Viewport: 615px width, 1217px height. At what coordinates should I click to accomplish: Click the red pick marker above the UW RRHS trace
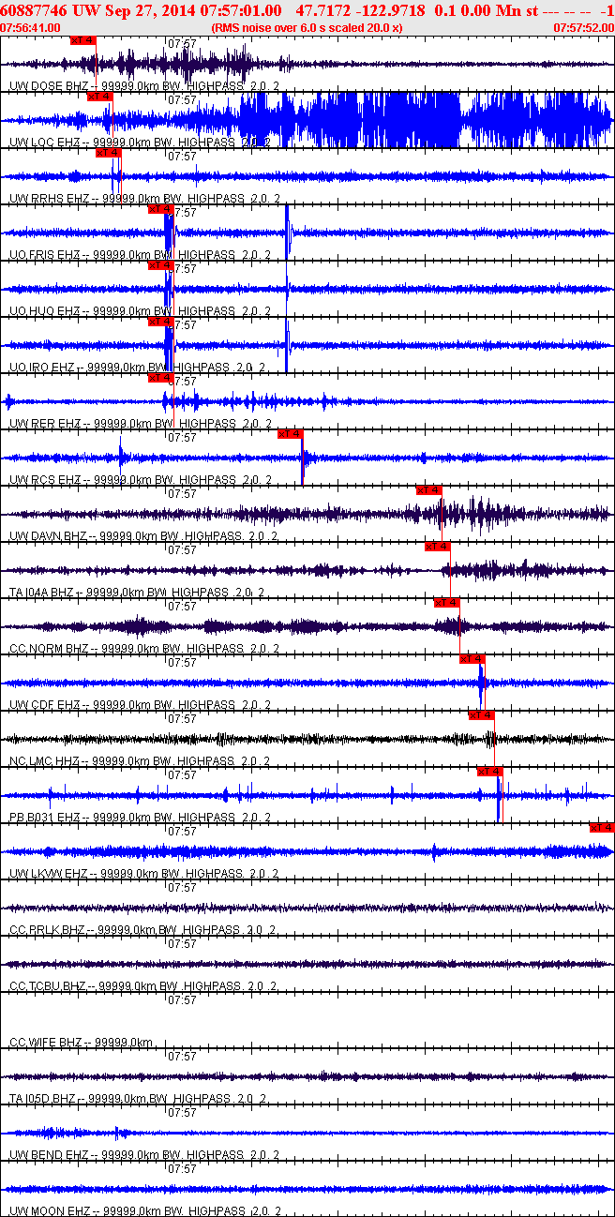(109, 153)
